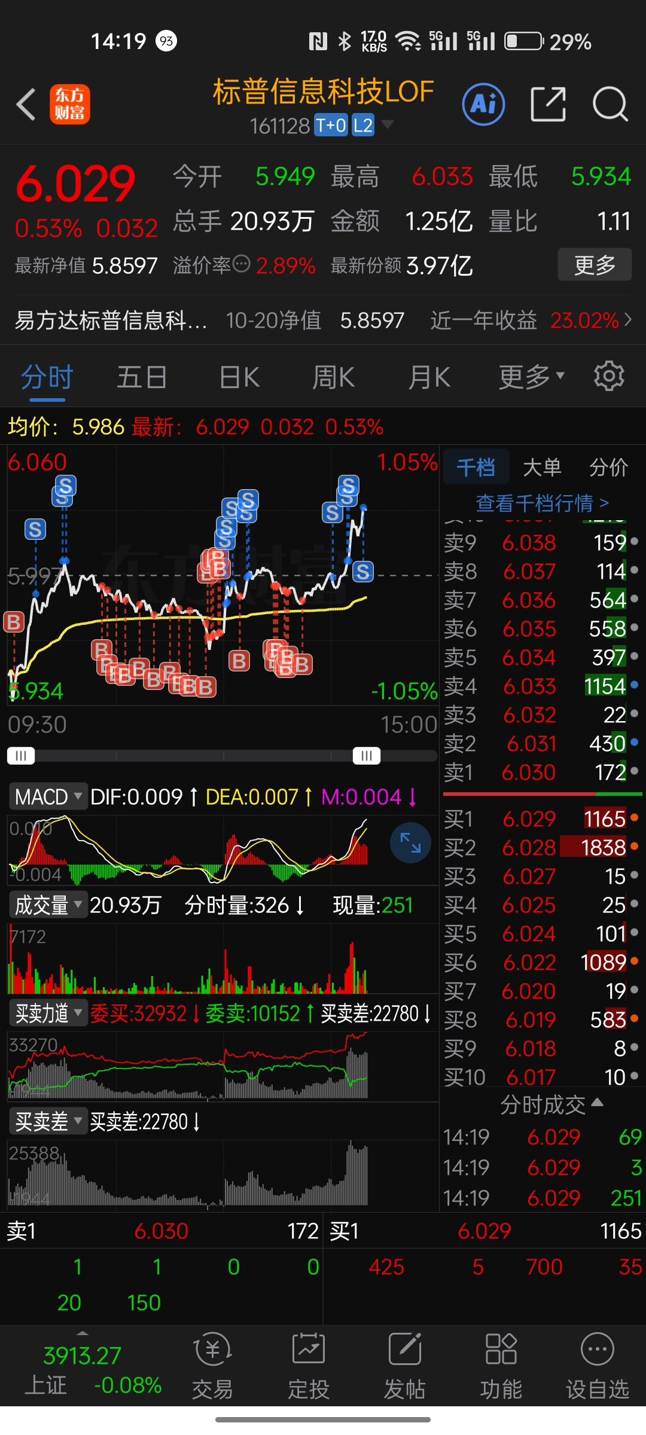Tap the 最新份额 3.97亿 value
Screen dimensions: 646x1435
[x=440, y=265]
